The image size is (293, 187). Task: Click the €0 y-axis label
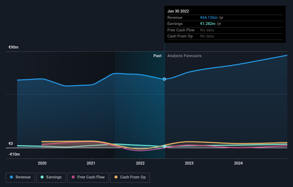pos(11,143)
